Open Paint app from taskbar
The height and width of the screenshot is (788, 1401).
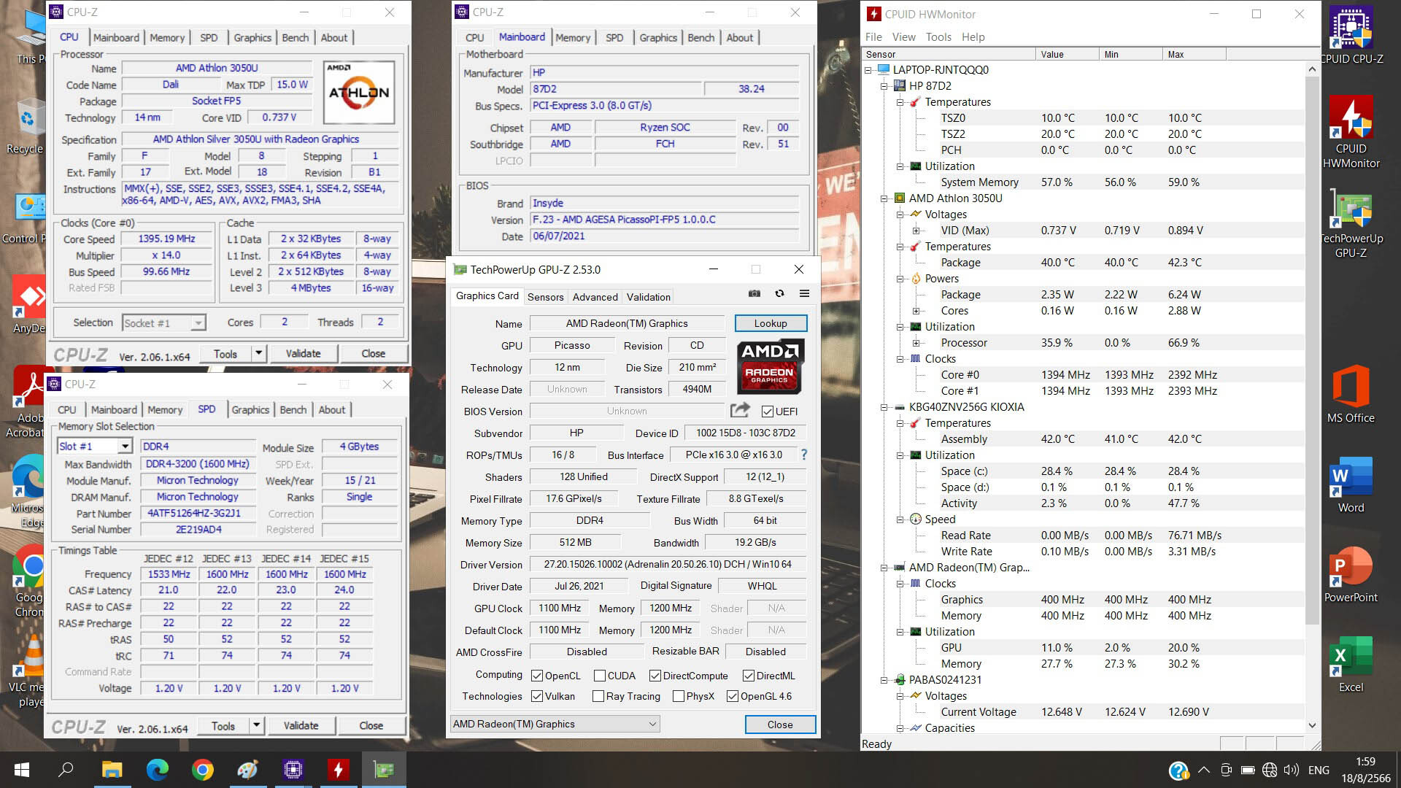tap(247, 770)
